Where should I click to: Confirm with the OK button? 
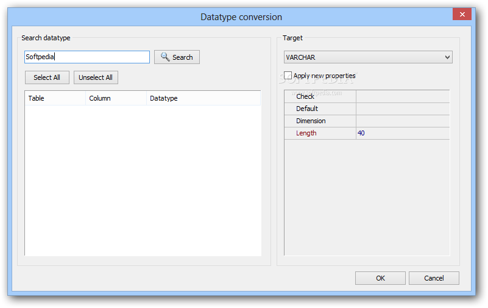(380, 278)
